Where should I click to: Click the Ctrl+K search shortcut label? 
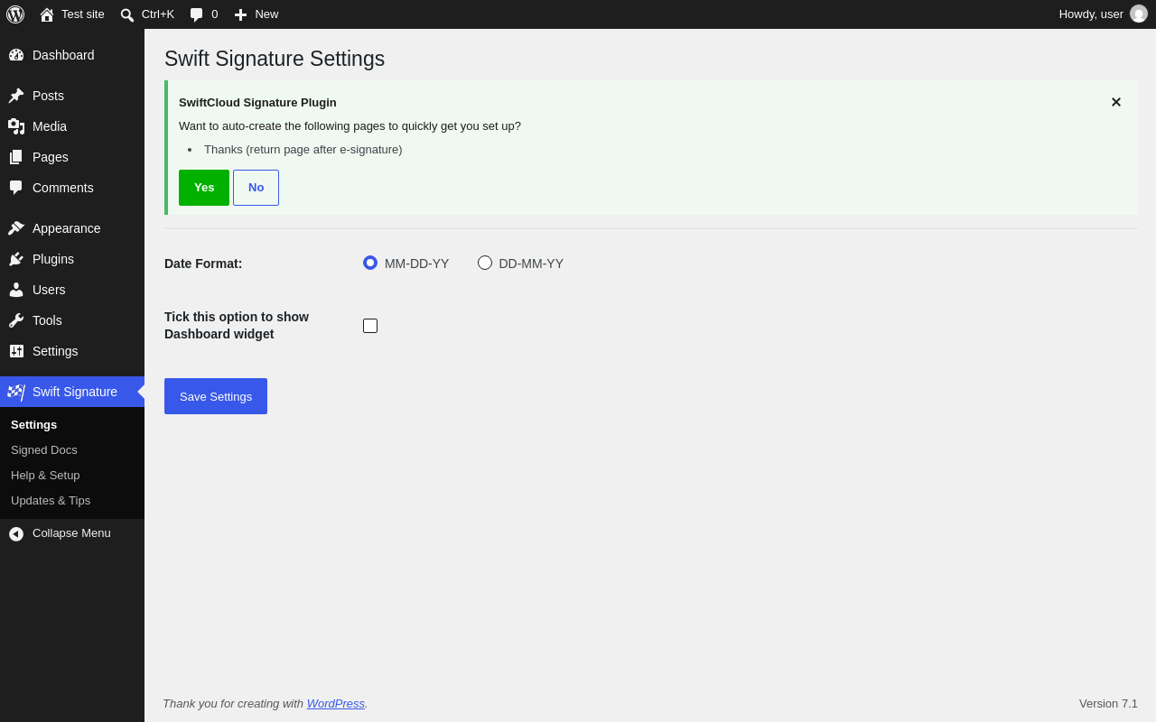tap(158, 14)
